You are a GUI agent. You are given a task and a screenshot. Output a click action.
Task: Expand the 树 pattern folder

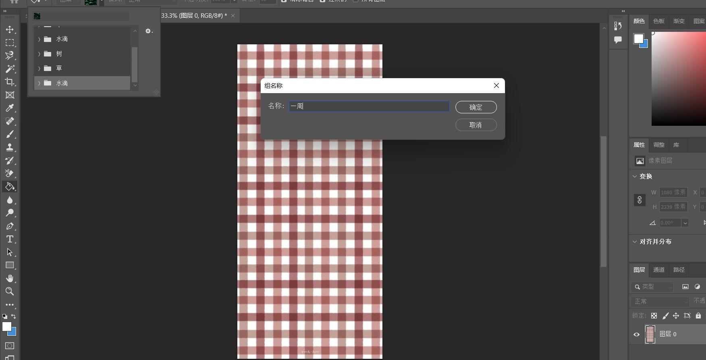pyautogui.click(x=39, y=54)
